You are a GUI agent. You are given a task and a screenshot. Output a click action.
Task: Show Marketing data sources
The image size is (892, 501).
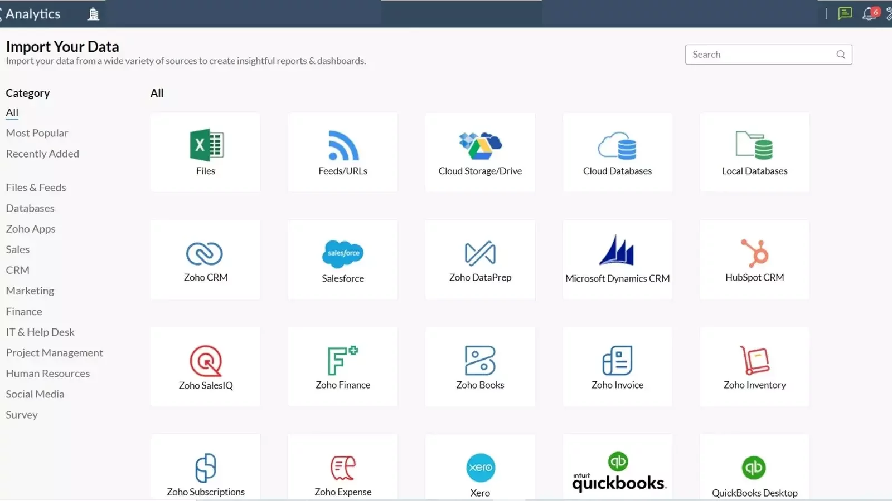30,291
